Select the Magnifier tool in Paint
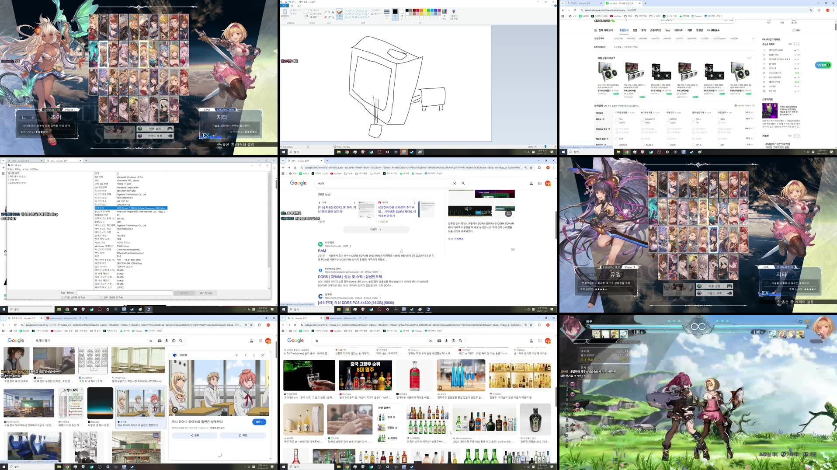 tap(333, 17)
